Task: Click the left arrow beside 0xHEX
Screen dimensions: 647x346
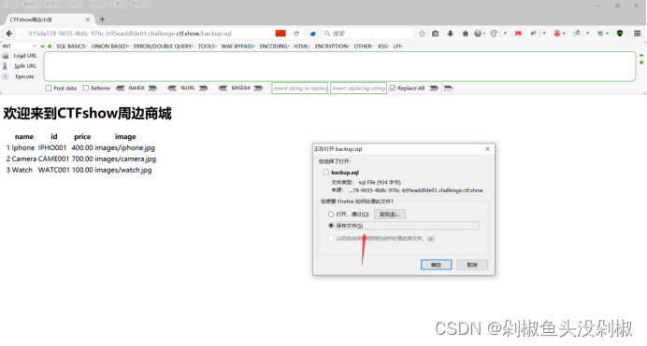Action: 120,88
